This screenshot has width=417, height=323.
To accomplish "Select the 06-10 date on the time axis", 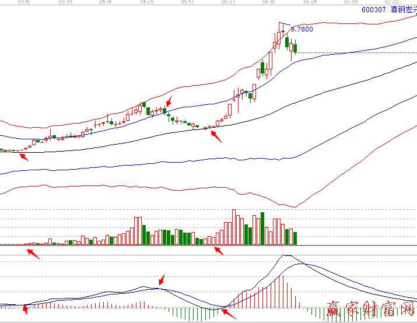I will pos(269,2).
